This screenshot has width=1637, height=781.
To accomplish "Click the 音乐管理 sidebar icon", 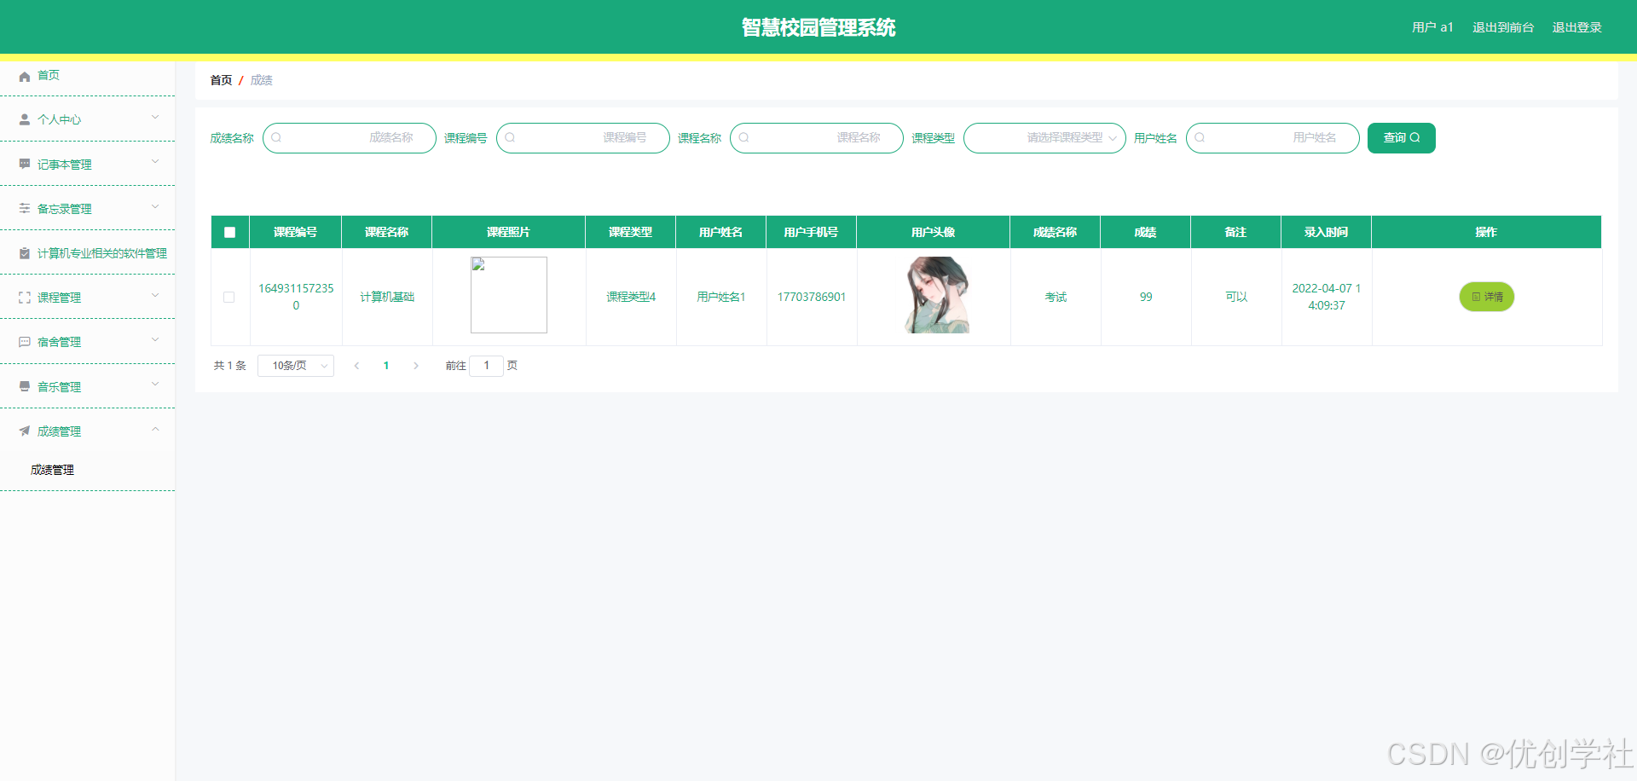I will (x=25, y=386).
